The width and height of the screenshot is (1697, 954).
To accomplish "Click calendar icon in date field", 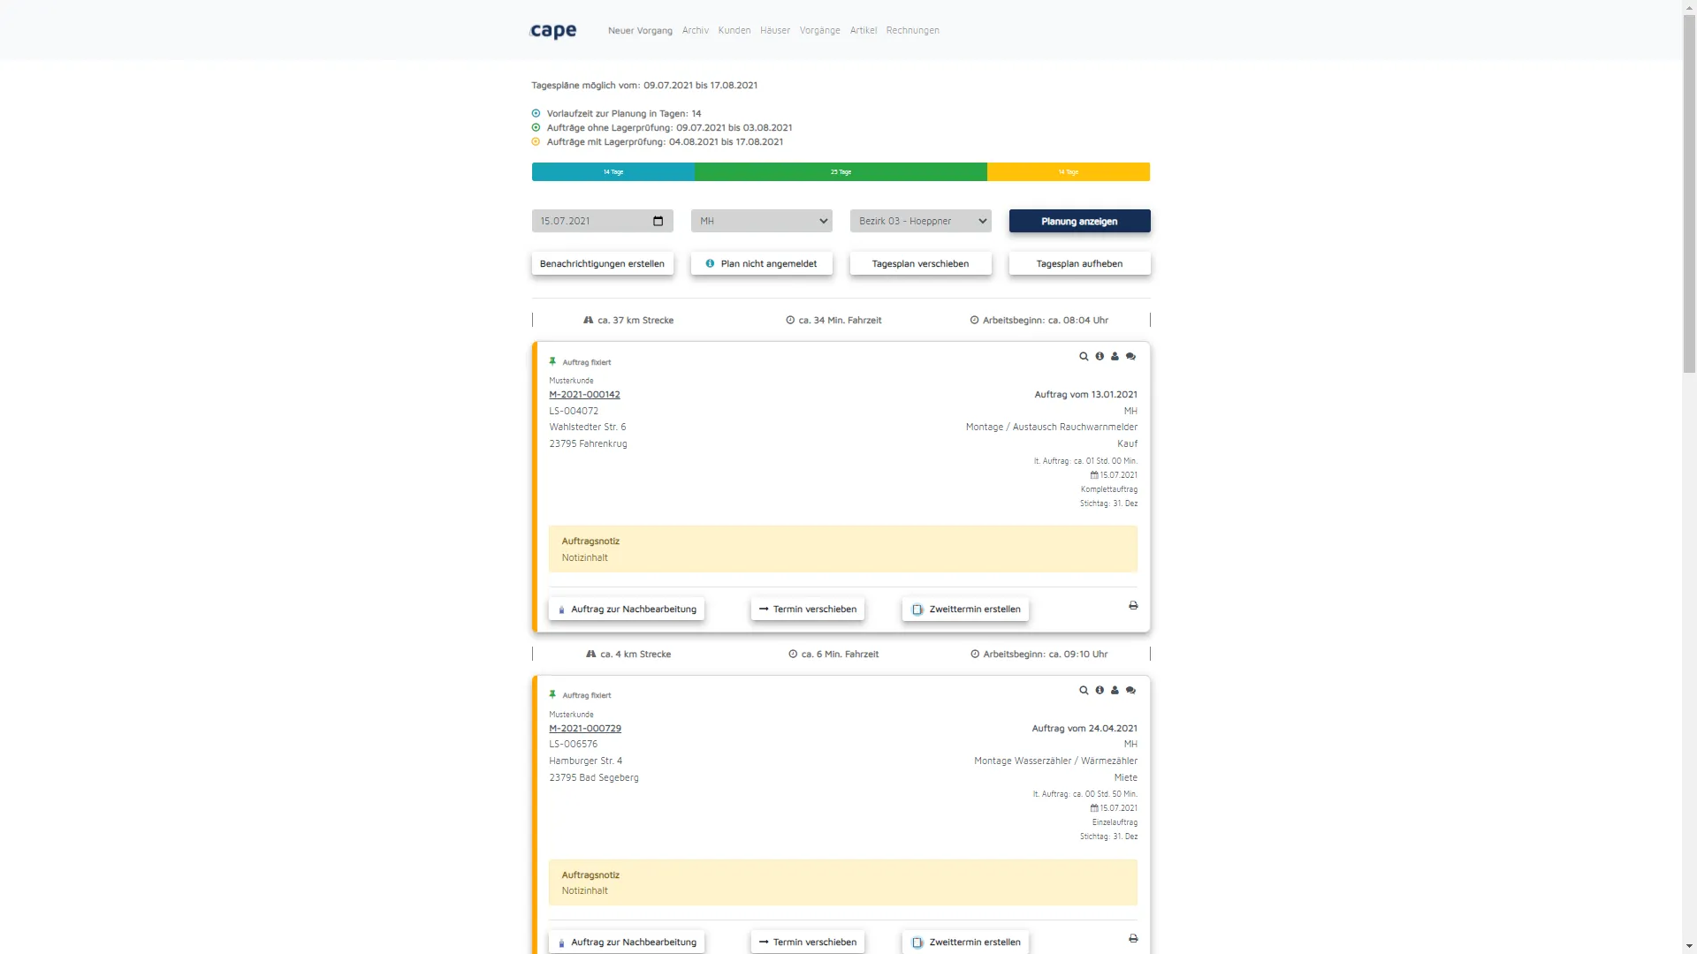I will pos(658,221).
